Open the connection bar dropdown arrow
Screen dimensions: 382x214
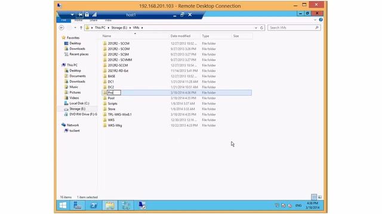(72, 15)
